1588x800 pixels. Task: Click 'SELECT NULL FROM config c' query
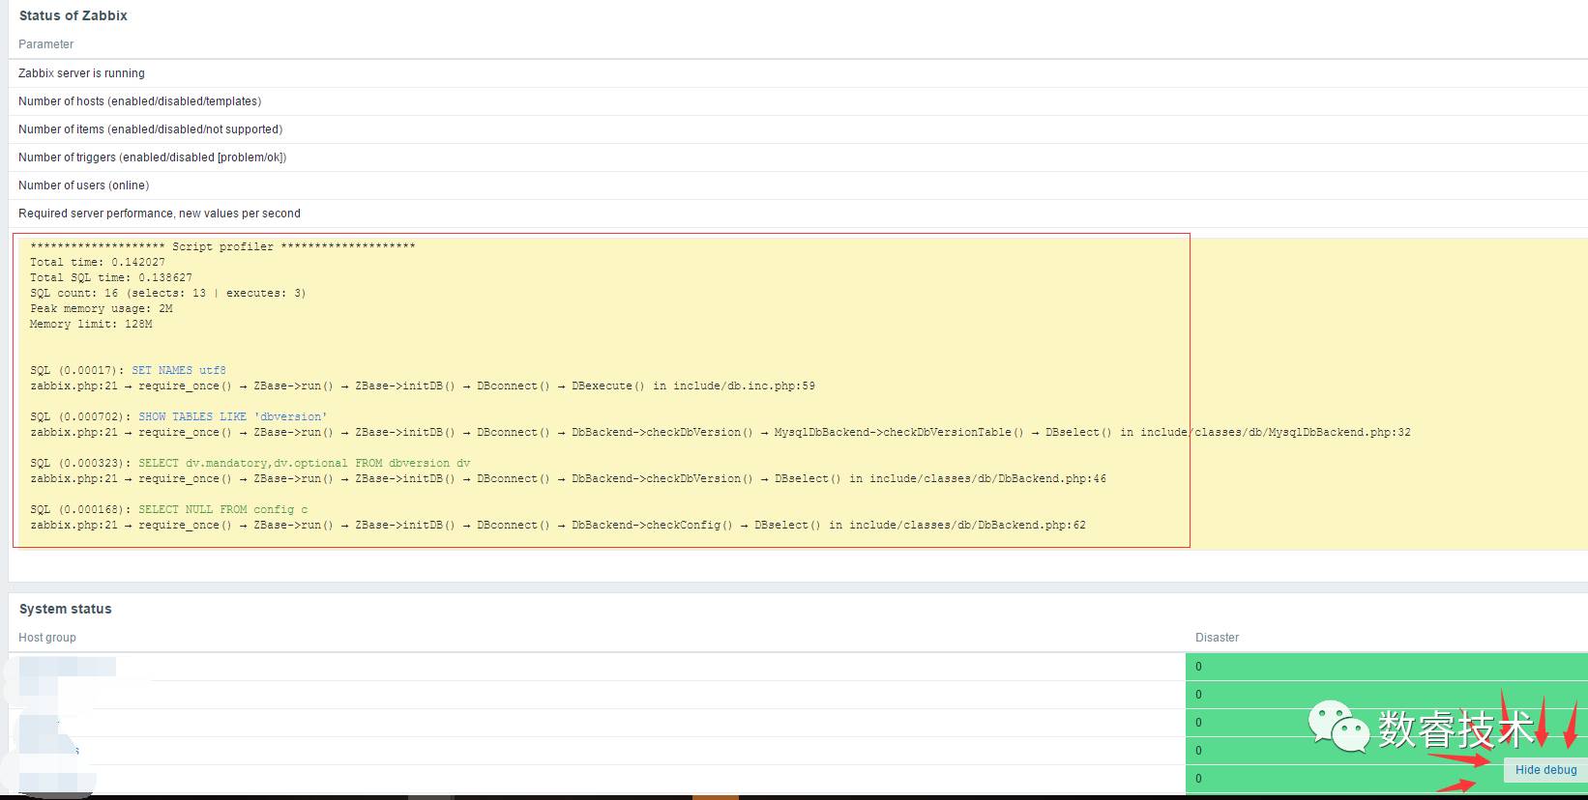click(x=223, y=509)
